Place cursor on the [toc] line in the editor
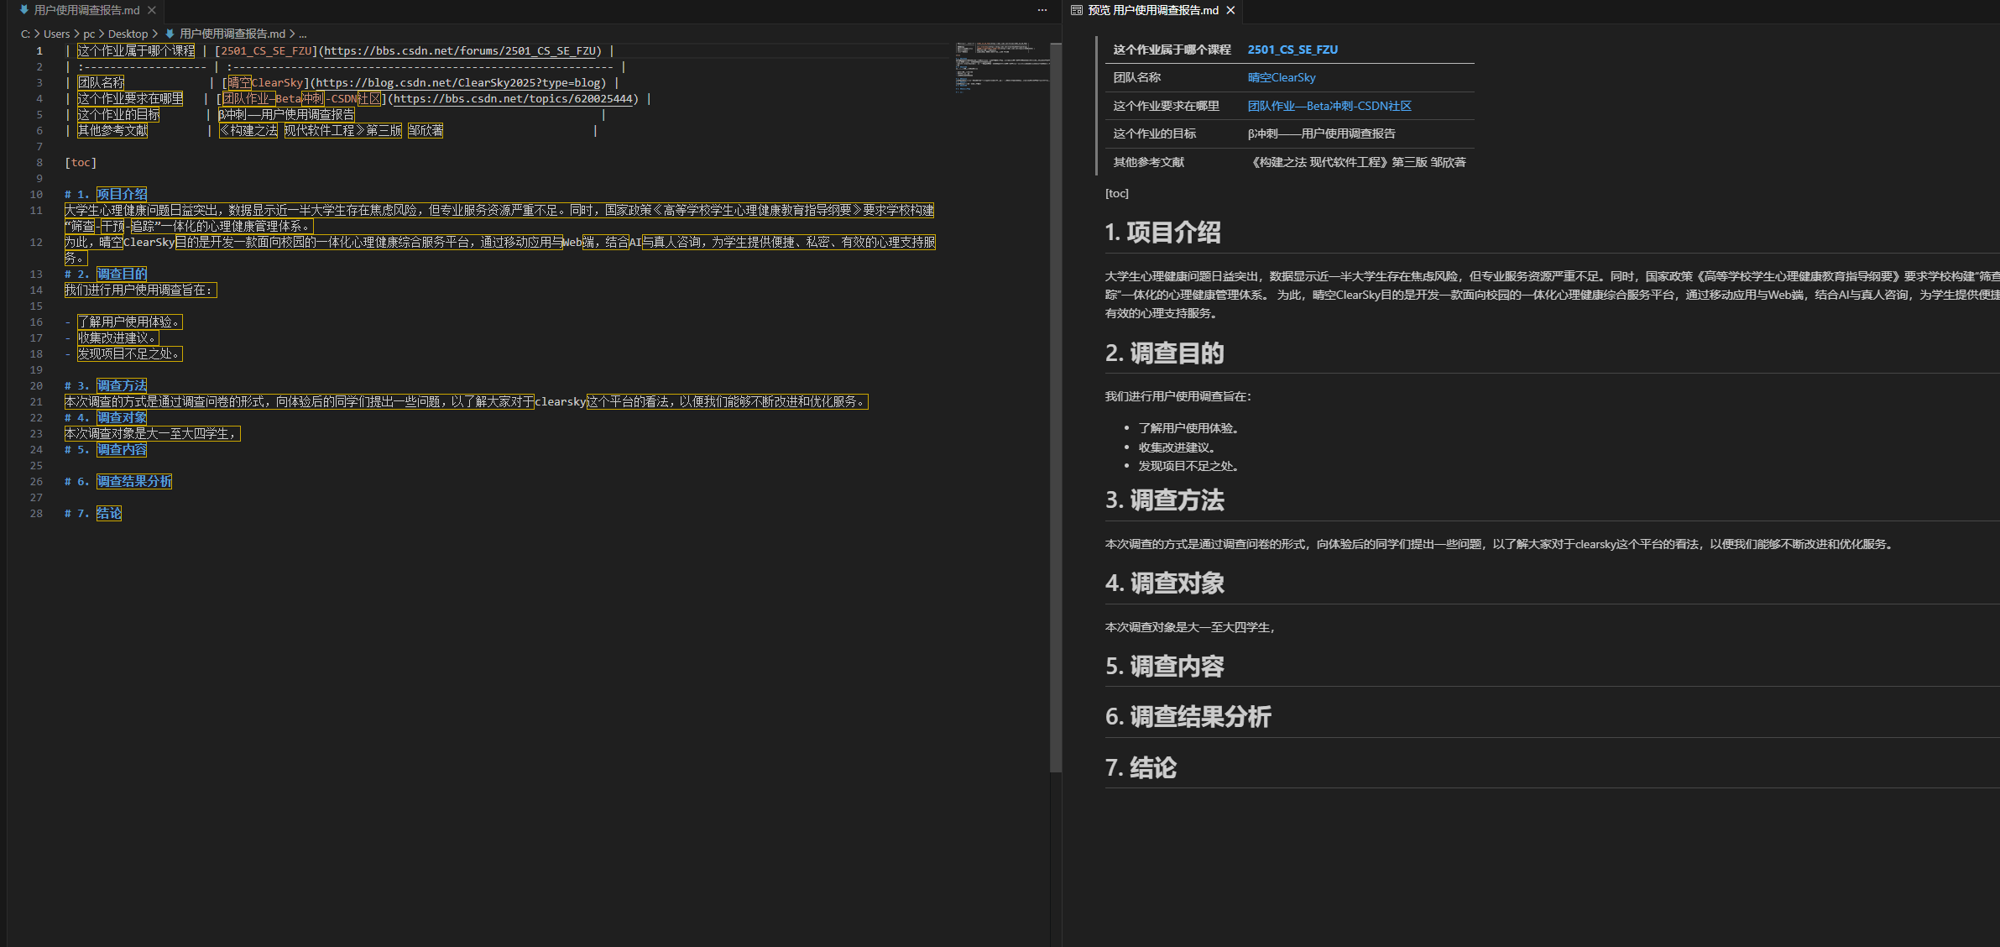The image size is (2000, 947). [x=81, y=162]
